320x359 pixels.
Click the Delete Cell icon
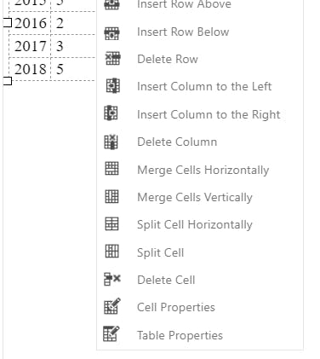112,280
